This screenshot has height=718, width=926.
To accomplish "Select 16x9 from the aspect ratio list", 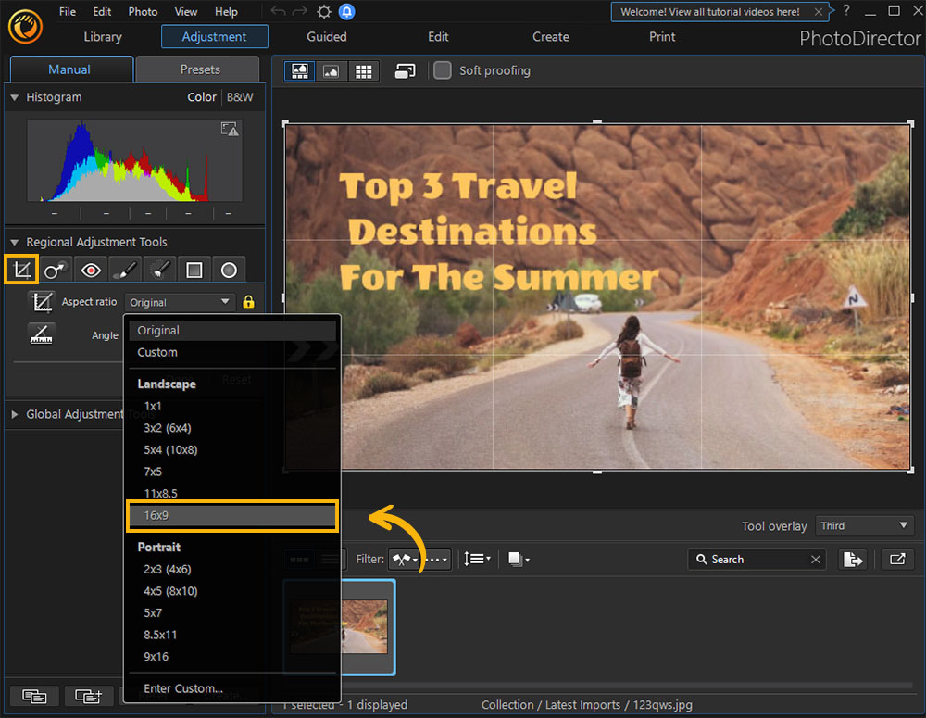I will pos(231,515).
